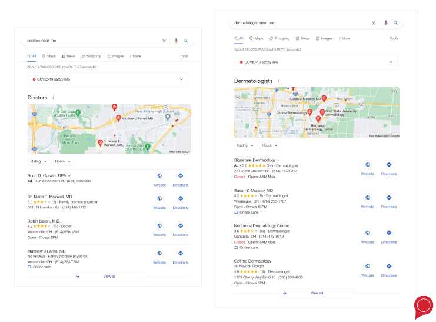Open Hours filter under the Dermatologists map
The width and height of the screenshot is (436, 322).
point(269,145)
